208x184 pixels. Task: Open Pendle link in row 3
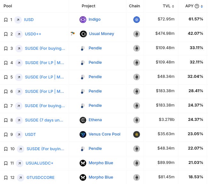click(x=95, y=48)
